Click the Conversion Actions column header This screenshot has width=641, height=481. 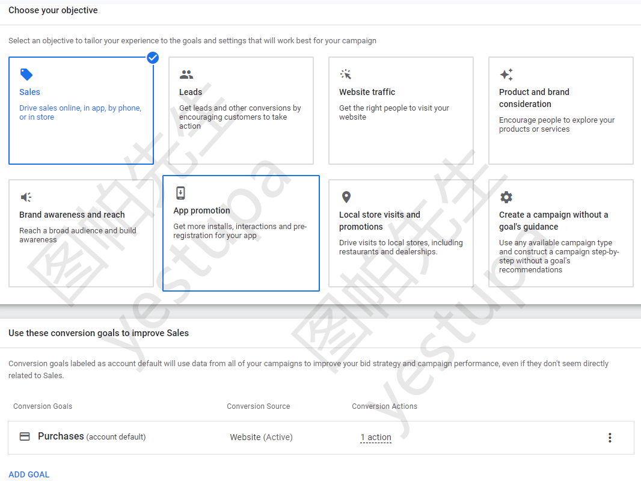(385, 406)
